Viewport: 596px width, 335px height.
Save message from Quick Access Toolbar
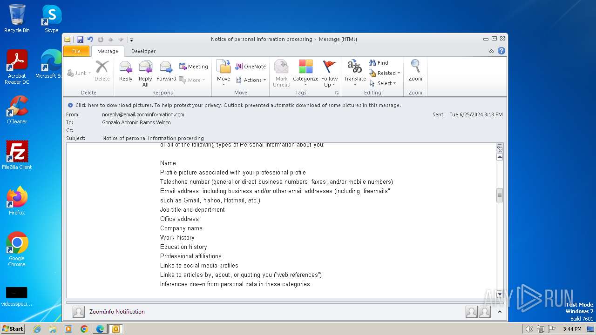tap(80, 40)
